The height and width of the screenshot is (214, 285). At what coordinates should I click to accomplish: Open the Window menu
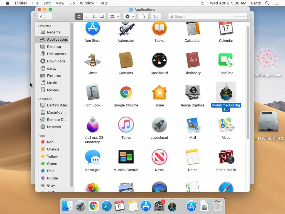[x=87, y=3]
